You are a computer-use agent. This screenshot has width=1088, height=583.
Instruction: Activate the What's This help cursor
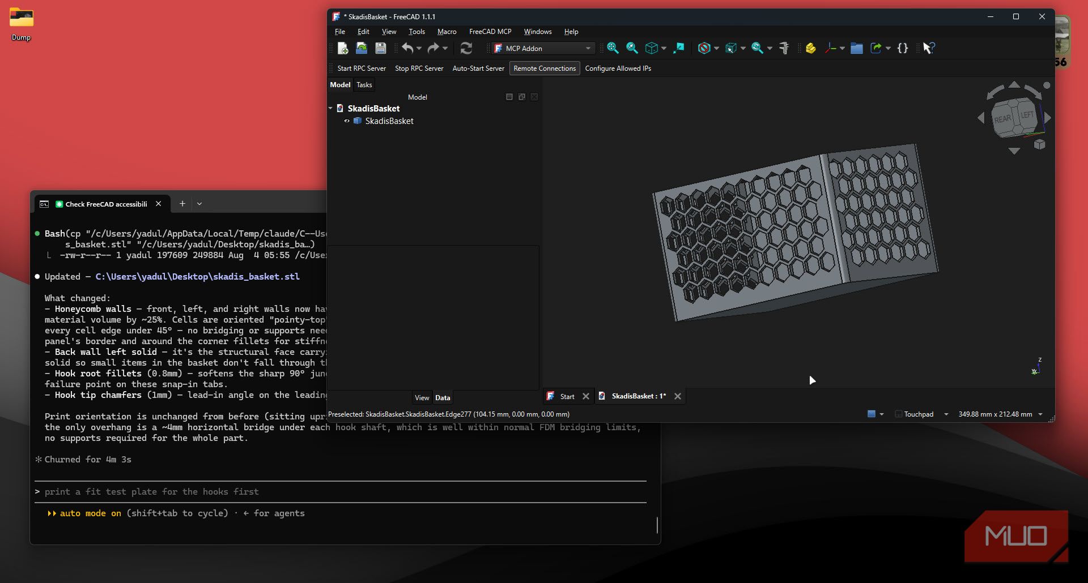point(928,49)
